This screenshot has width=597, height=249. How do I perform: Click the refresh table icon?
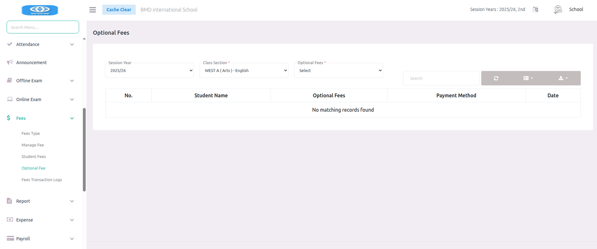tap(496, 78)
